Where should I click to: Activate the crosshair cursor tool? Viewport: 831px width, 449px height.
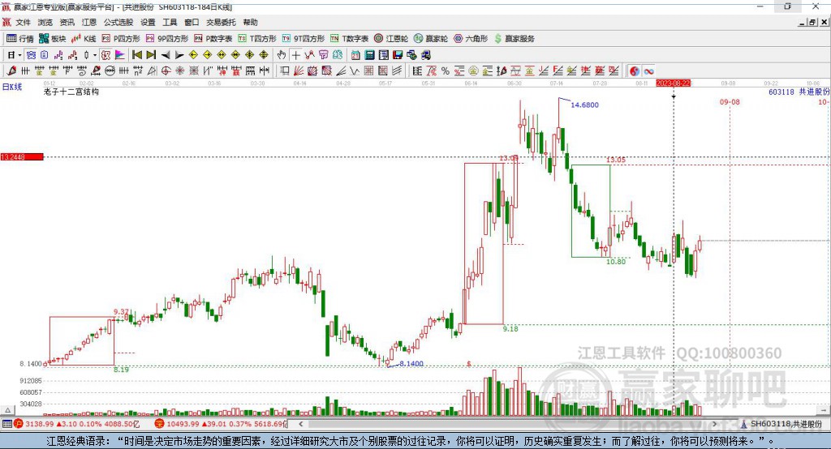click(295, 55)
